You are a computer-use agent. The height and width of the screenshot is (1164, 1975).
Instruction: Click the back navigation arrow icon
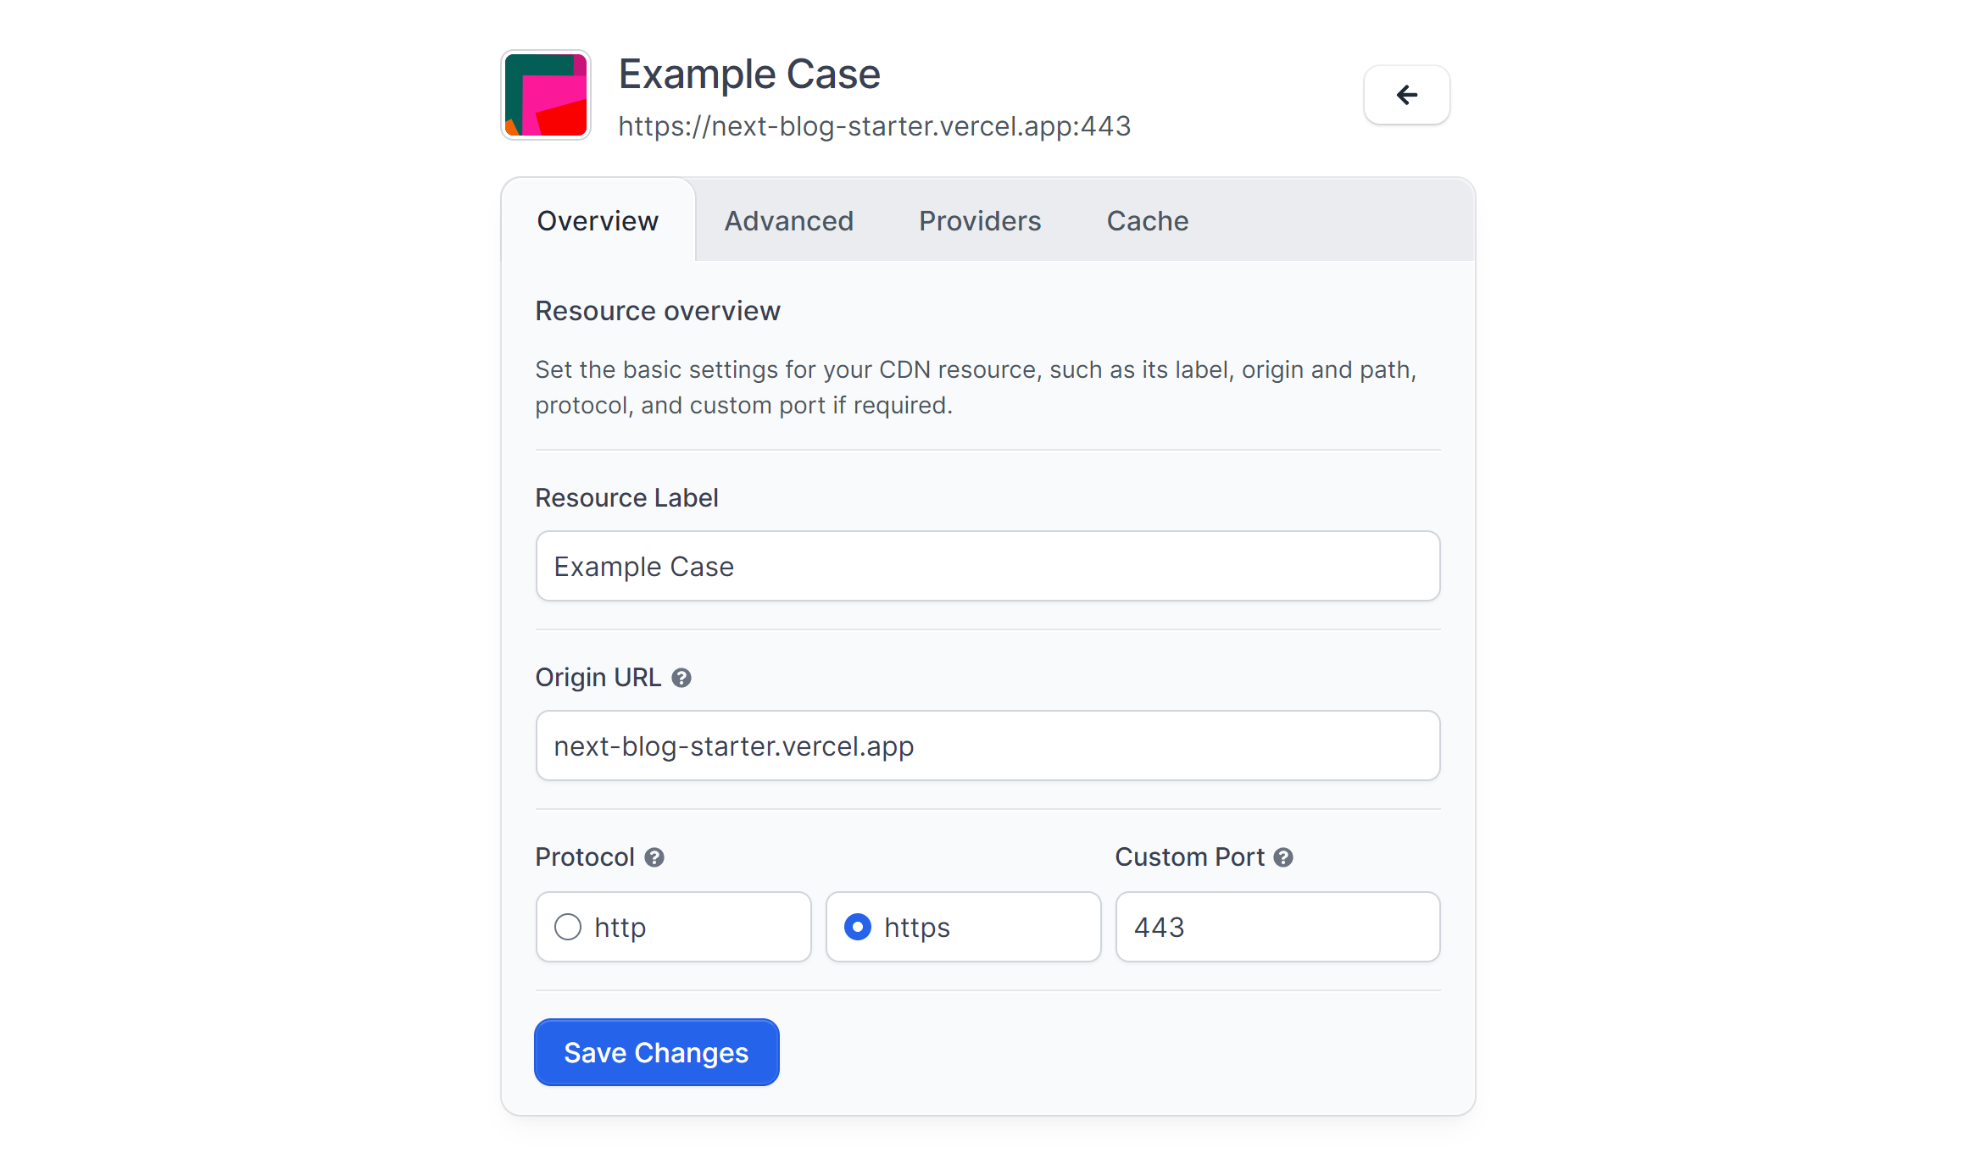[1403, 94]
